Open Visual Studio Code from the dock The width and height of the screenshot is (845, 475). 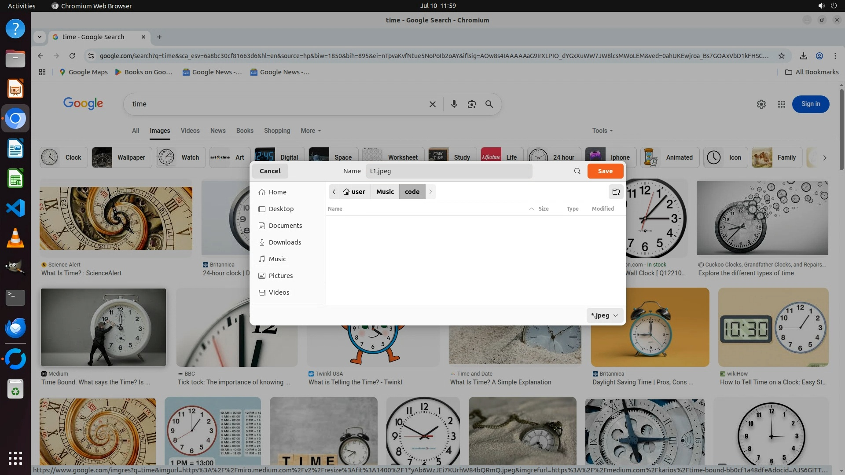pos(15,208)
